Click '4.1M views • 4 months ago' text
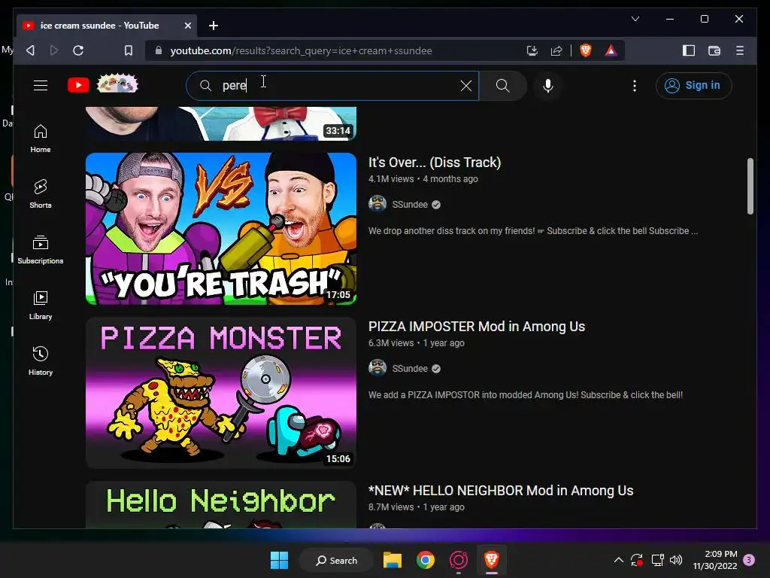Viewport: 770px width, 578px height. tap(423, 179)
